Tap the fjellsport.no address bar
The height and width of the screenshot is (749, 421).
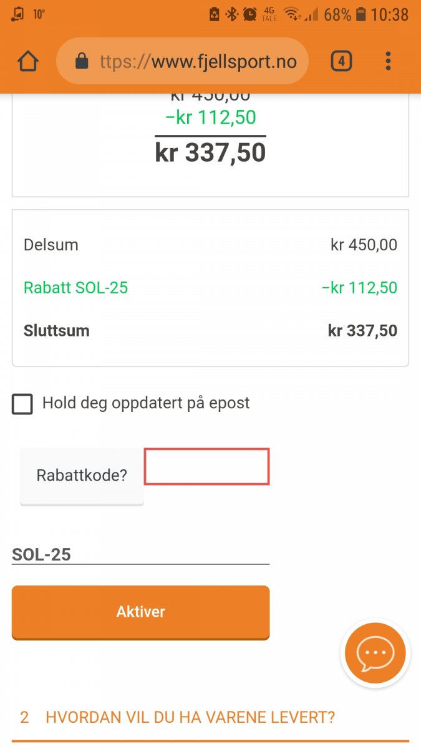[x=197, y=61]
